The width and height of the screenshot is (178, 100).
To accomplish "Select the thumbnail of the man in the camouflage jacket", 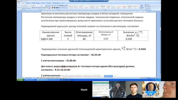I will (117, 89).
